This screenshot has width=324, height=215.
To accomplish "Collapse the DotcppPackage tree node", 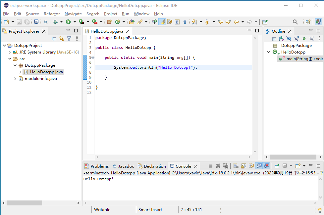I will 15,65.
